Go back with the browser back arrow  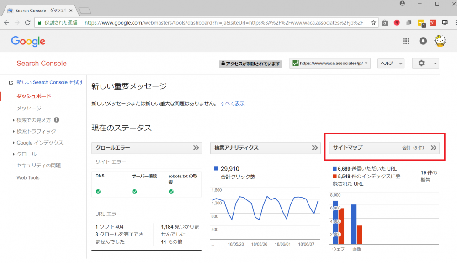pyautogui.click(x=6, y=23)
